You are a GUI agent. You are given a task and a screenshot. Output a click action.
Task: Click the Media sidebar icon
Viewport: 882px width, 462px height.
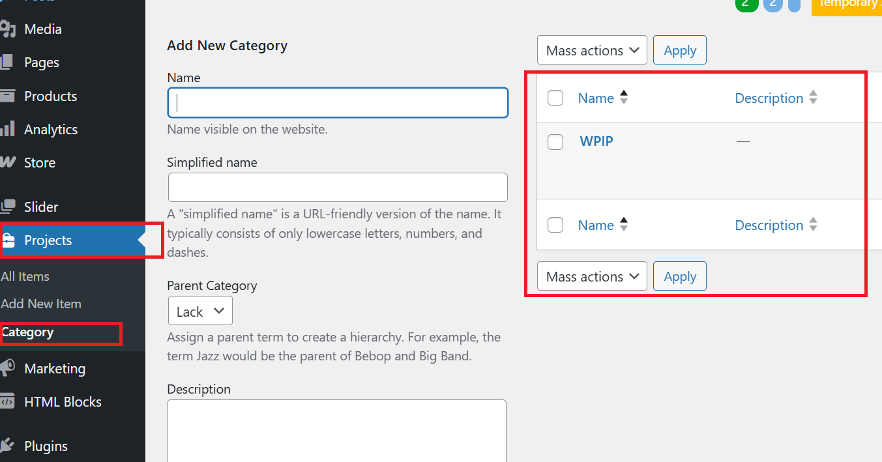(7, 29)
